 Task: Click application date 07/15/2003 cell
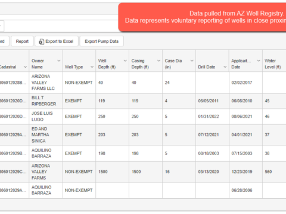pyautogui.click(x=245, y=153)
